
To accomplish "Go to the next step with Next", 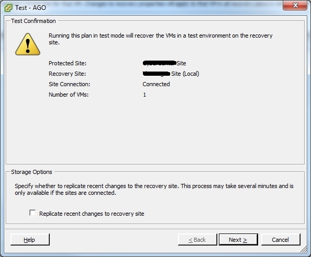I will tap(238, 240).
